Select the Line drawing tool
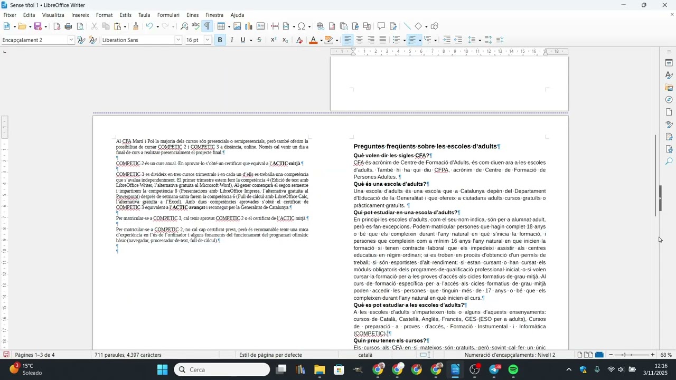 coord(407,26)
